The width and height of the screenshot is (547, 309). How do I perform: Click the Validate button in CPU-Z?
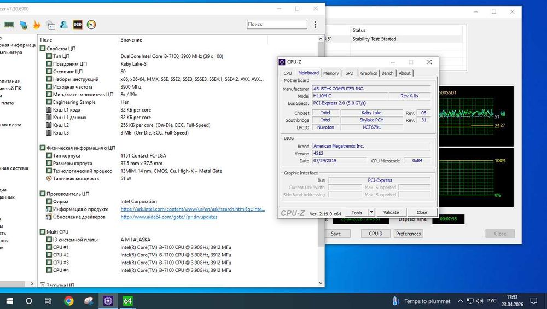pyautogui.click(x=391, y=212)
